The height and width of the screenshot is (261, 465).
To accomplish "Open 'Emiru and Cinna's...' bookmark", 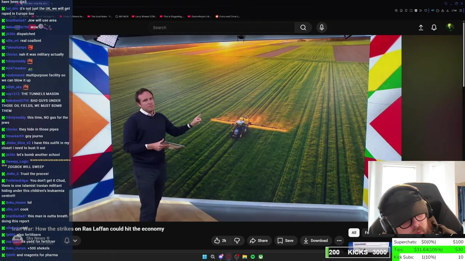I will pyautogui.click(x=228, y=16).
